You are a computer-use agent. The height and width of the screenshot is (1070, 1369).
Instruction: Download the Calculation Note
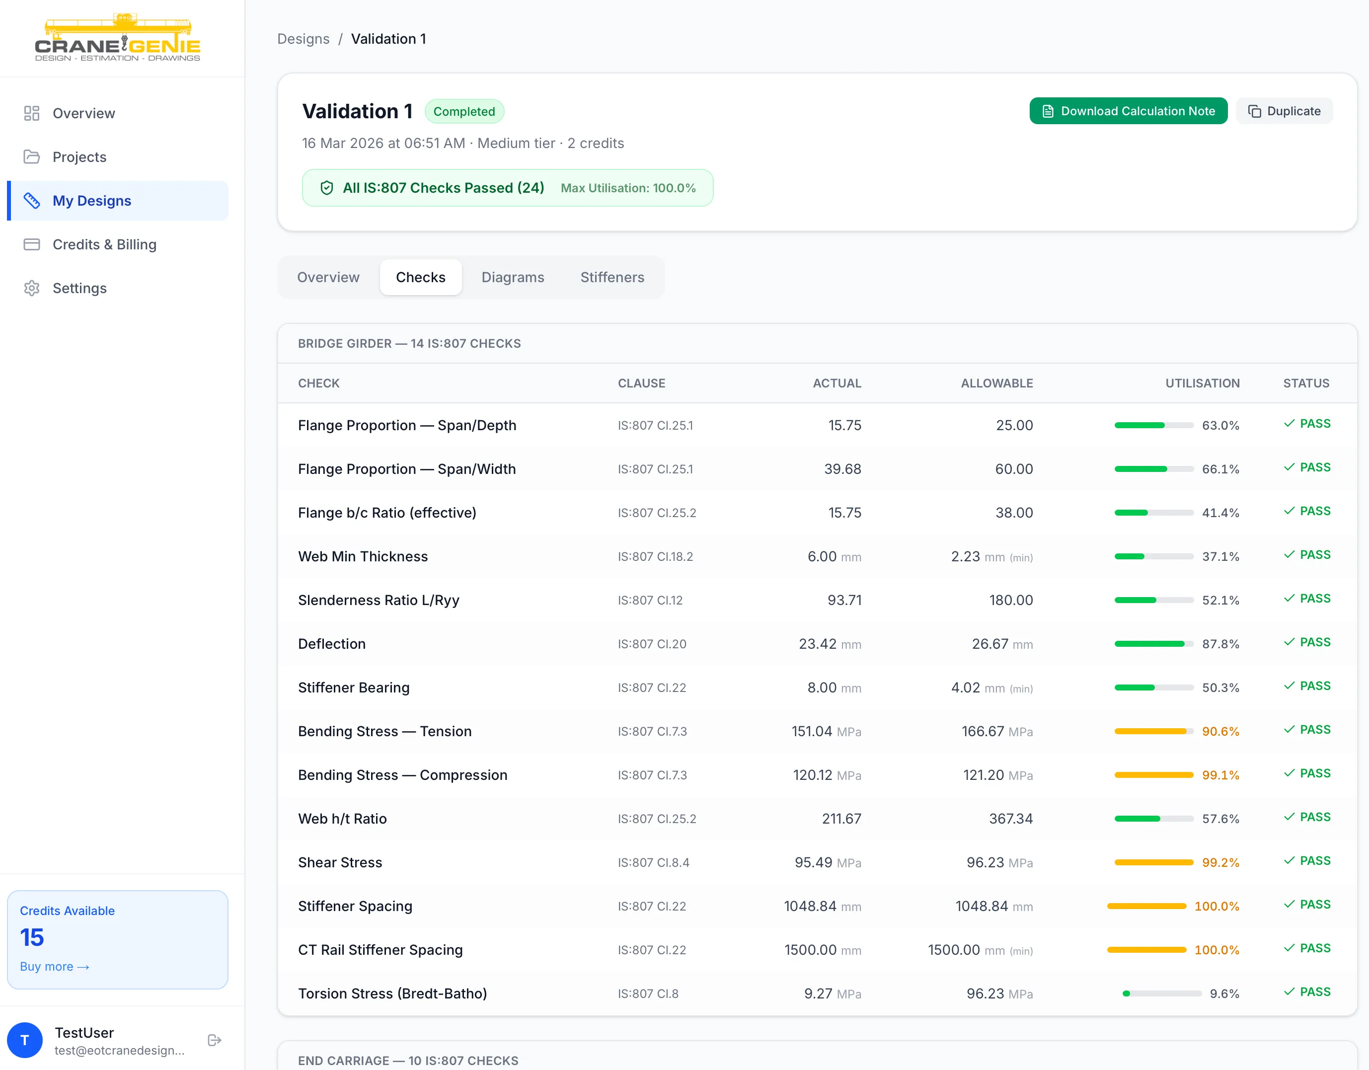1128,112
